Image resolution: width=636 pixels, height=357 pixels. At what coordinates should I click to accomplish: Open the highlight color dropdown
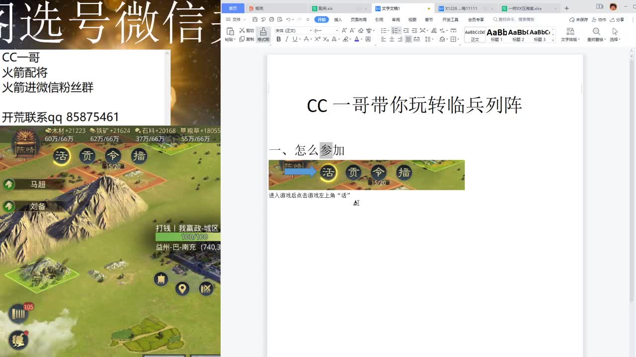pyautogui.click(x=351, y=39)
